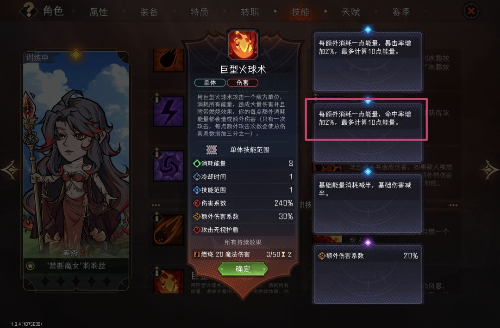This screenshot has width=500, height=328.
Task: Confirm with the green 确定 button
Action: tap(243, 269)
